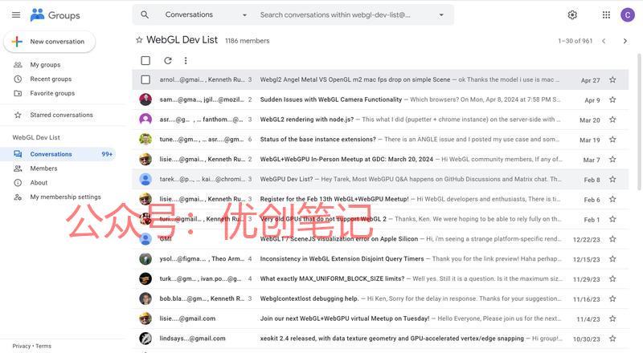Check the Webgl2 Angel Metal conversation checkbox
The width and height of the screenshot is (643, 353).
[145, 79]
